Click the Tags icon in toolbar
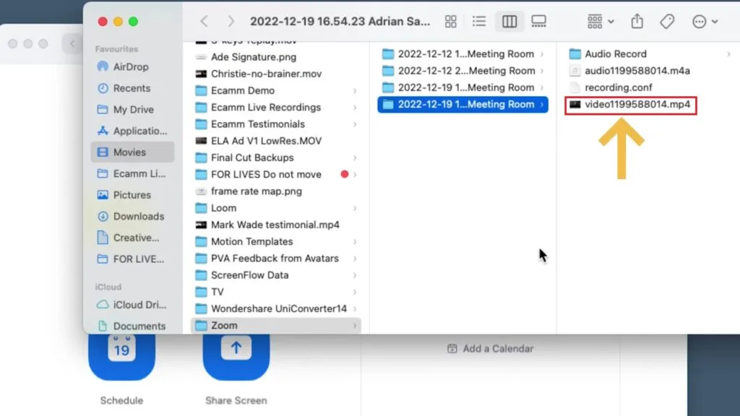 (x=667, y=22)
